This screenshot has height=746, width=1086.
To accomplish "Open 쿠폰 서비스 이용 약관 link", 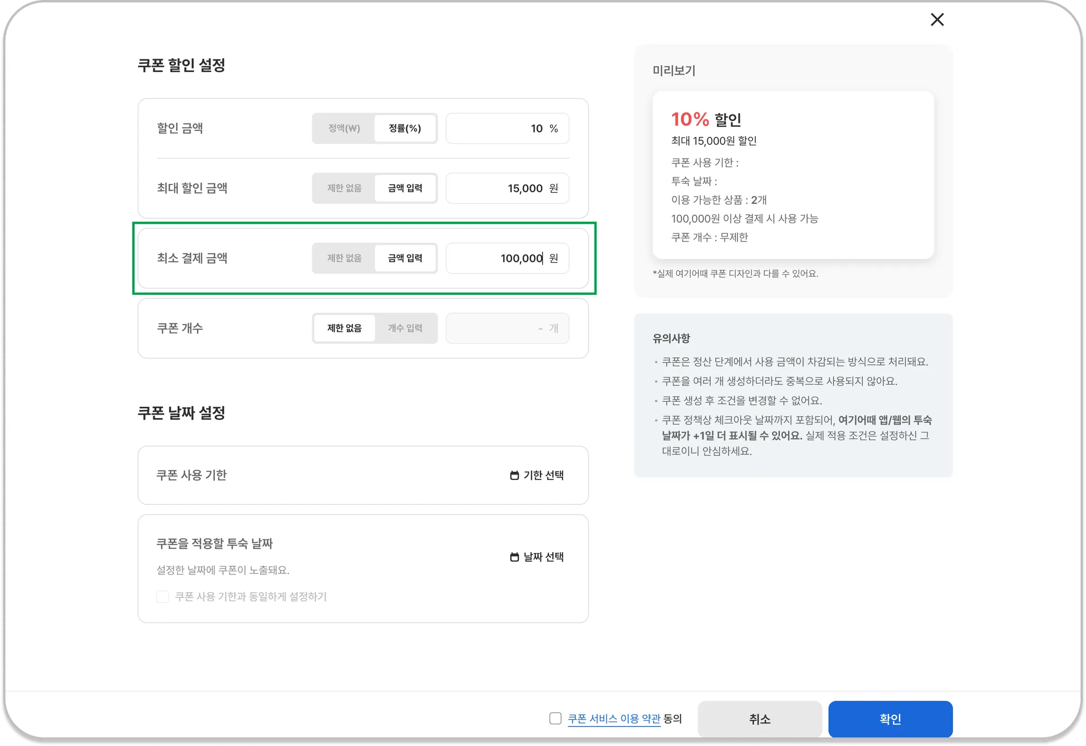I will [614, 719].
